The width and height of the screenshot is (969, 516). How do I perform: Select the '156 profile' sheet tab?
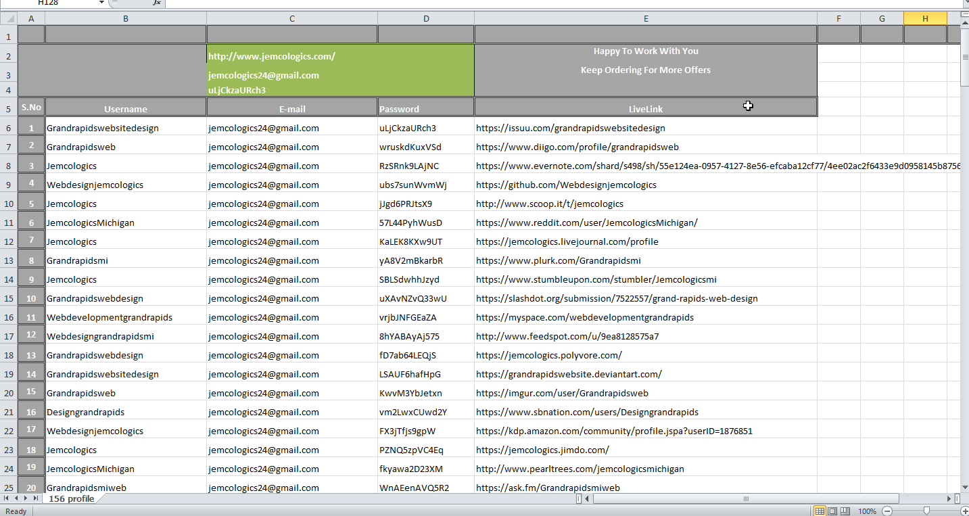(71, 498)
